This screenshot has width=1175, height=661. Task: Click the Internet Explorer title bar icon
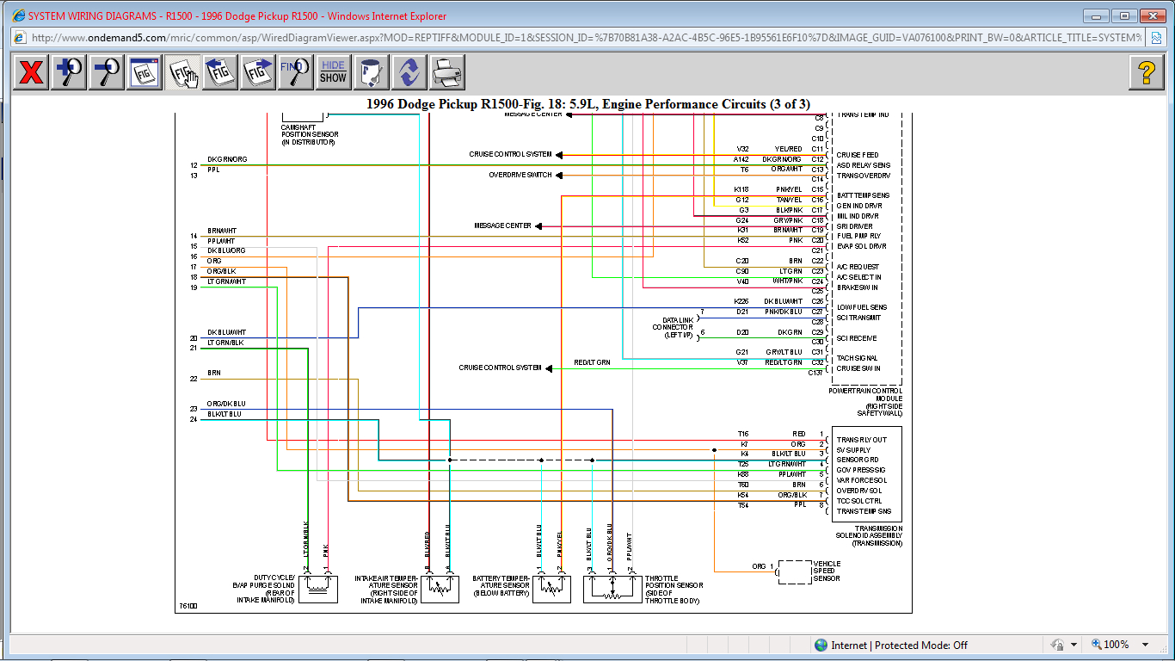pyautogui.click(x=17, y=15)
